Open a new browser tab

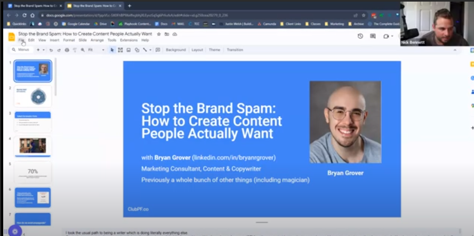coord(130,6)
